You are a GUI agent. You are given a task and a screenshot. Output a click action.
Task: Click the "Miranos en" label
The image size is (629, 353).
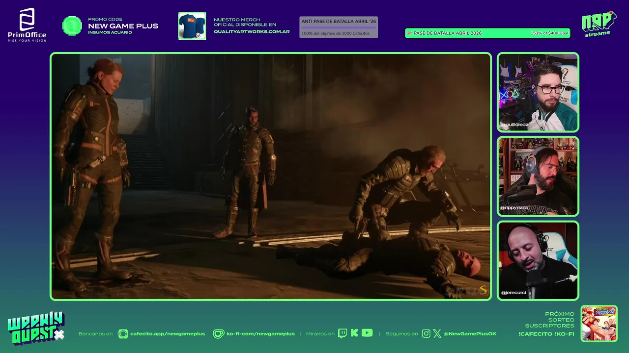point(320,334)
